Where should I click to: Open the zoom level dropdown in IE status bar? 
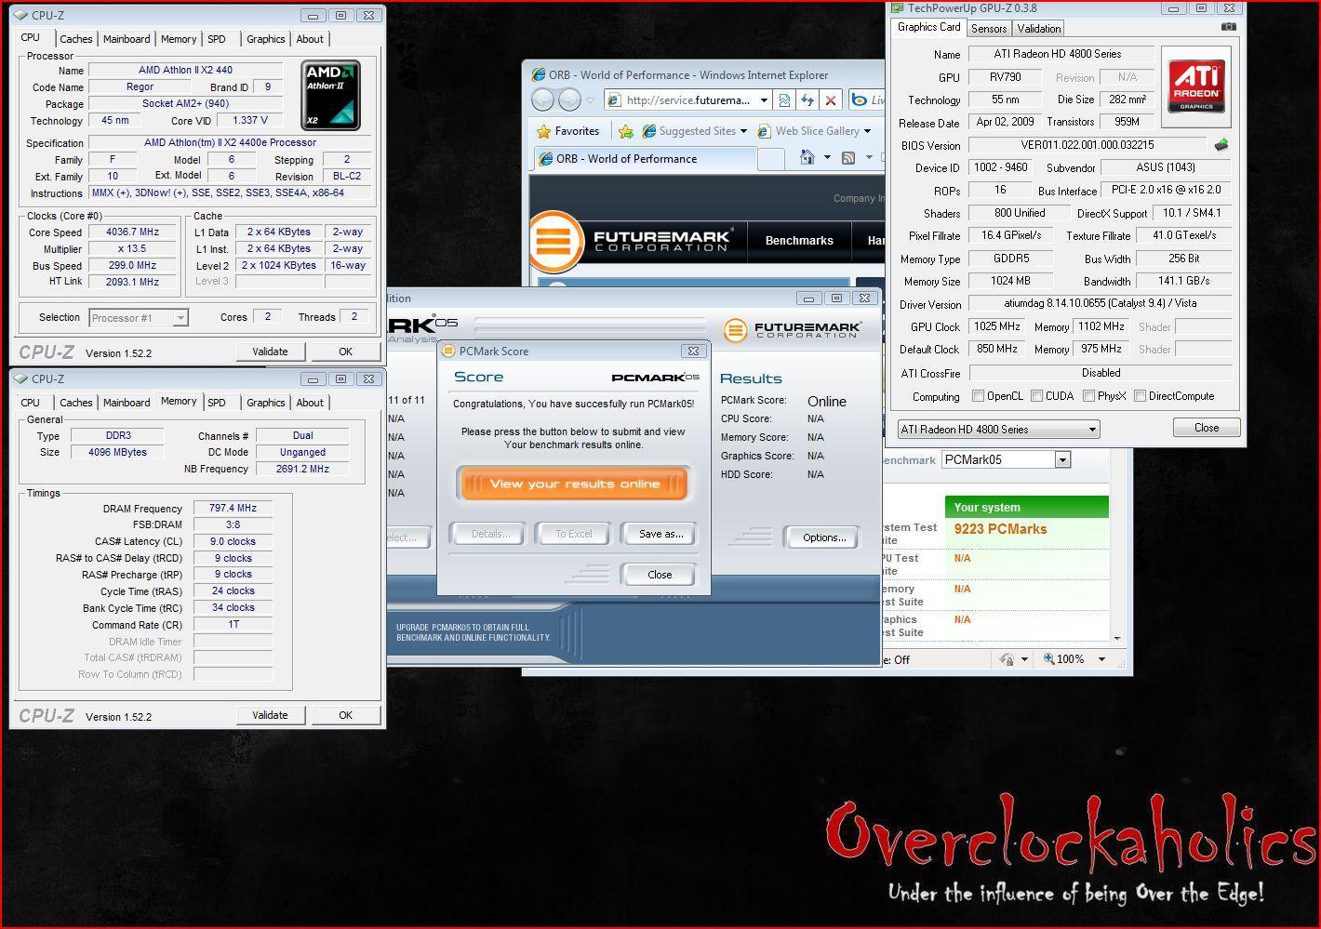coord(1101,658)
